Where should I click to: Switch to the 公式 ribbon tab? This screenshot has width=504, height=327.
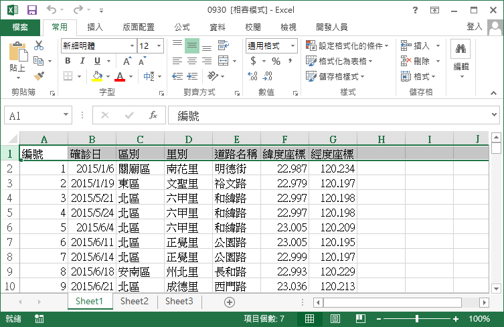click(182, 27)
